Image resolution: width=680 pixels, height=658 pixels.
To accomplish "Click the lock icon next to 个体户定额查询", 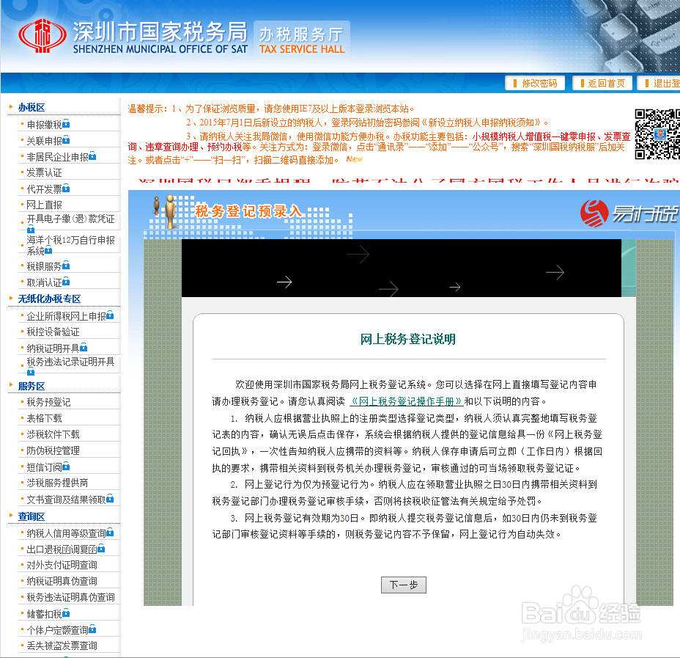I will pos(92,629).
